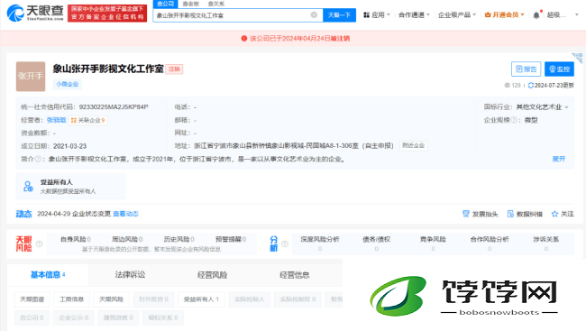Open the 经营信息 tab

pos(295,275)
